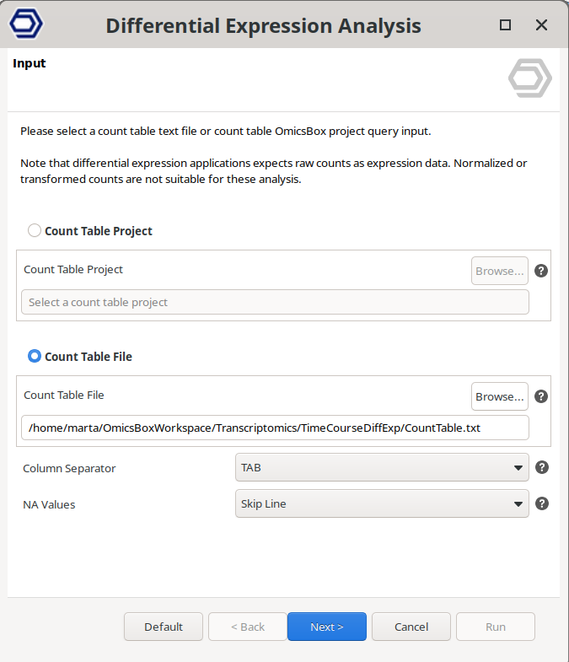Open the NA Values Skip Line dropdown

pos(382,503)
